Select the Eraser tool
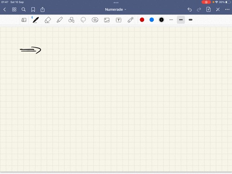Image resolution: width=232 pixels, height=174 pixels. pos(48,20)
